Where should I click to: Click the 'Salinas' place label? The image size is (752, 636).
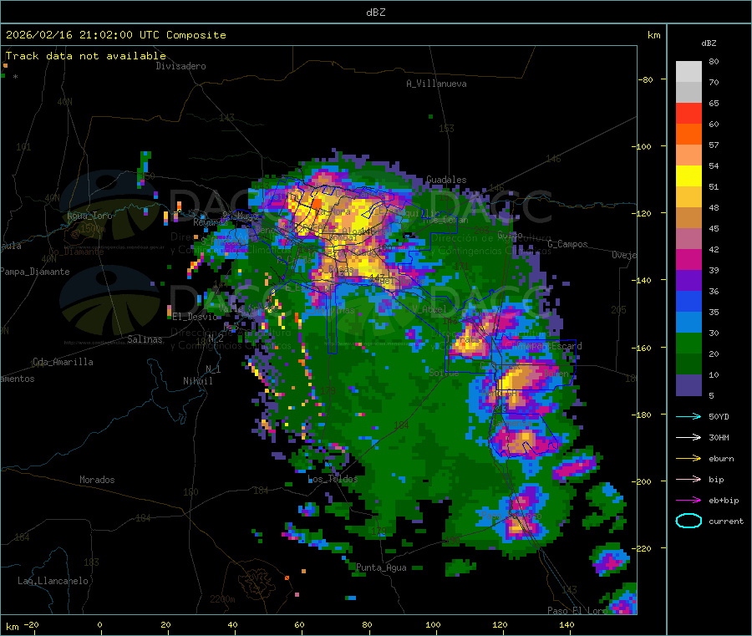point(145,339)
